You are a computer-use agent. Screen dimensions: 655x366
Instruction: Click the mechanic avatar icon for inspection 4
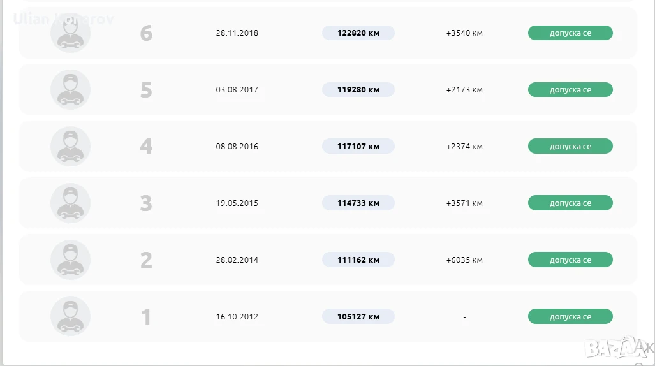(70, 146)
